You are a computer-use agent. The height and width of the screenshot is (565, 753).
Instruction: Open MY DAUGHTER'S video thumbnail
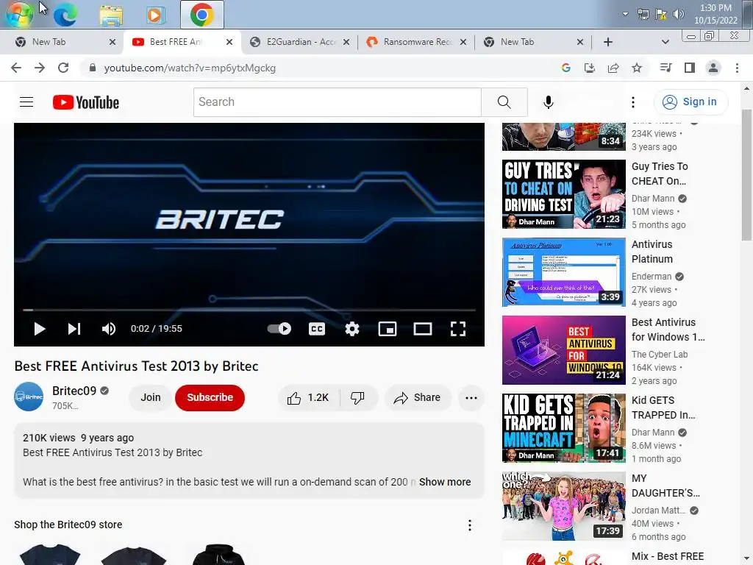pyautogui.click(x=564, y=506)
